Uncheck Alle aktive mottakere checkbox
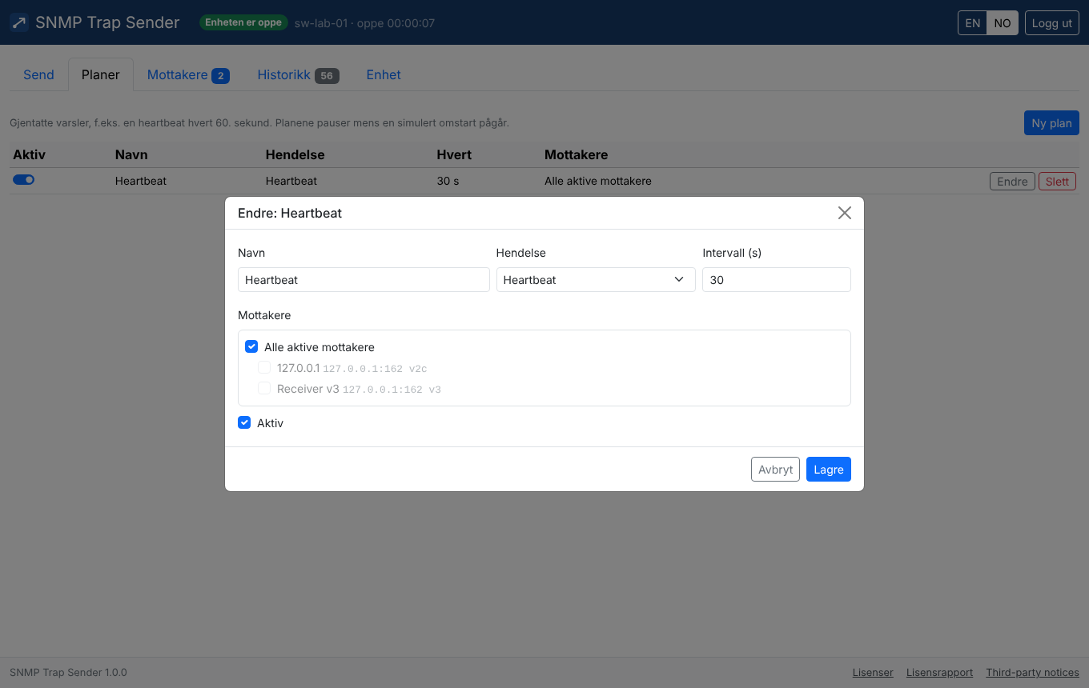 click(x=251, y=346)
